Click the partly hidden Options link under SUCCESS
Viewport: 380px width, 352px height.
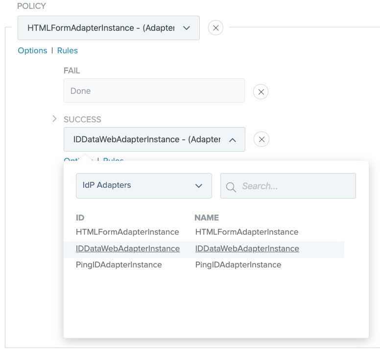pyautogui.click(x=71, y=159)
